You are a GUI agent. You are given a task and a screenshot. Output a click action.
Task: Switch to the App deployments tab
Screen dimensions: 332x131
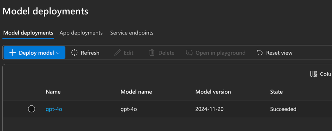pos(81,33)
